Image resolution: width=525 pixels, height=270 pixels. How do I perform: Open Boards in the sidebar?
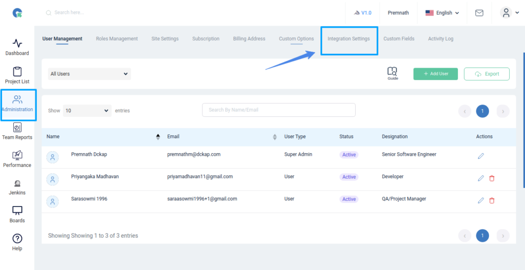[17, 211]
